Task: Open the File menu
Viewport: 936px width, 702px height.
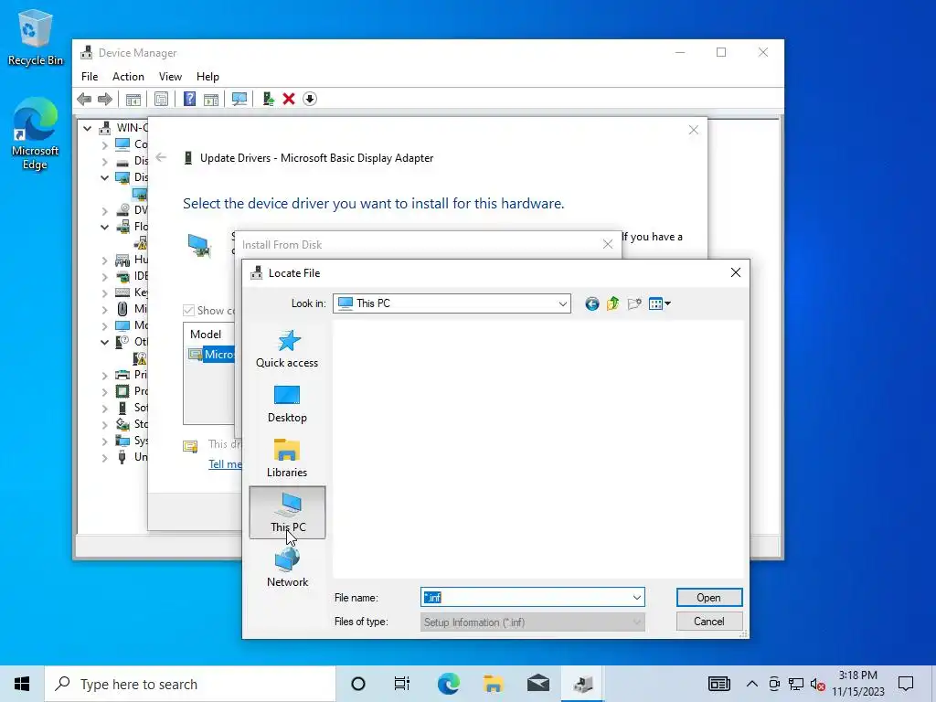Action: point(90,77)
